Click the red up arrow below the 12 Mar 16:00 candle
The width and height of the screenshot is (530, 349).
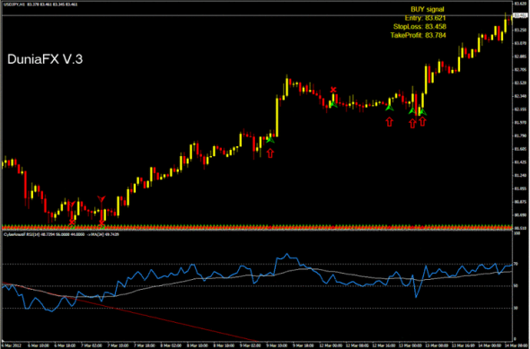click(389, 122)
